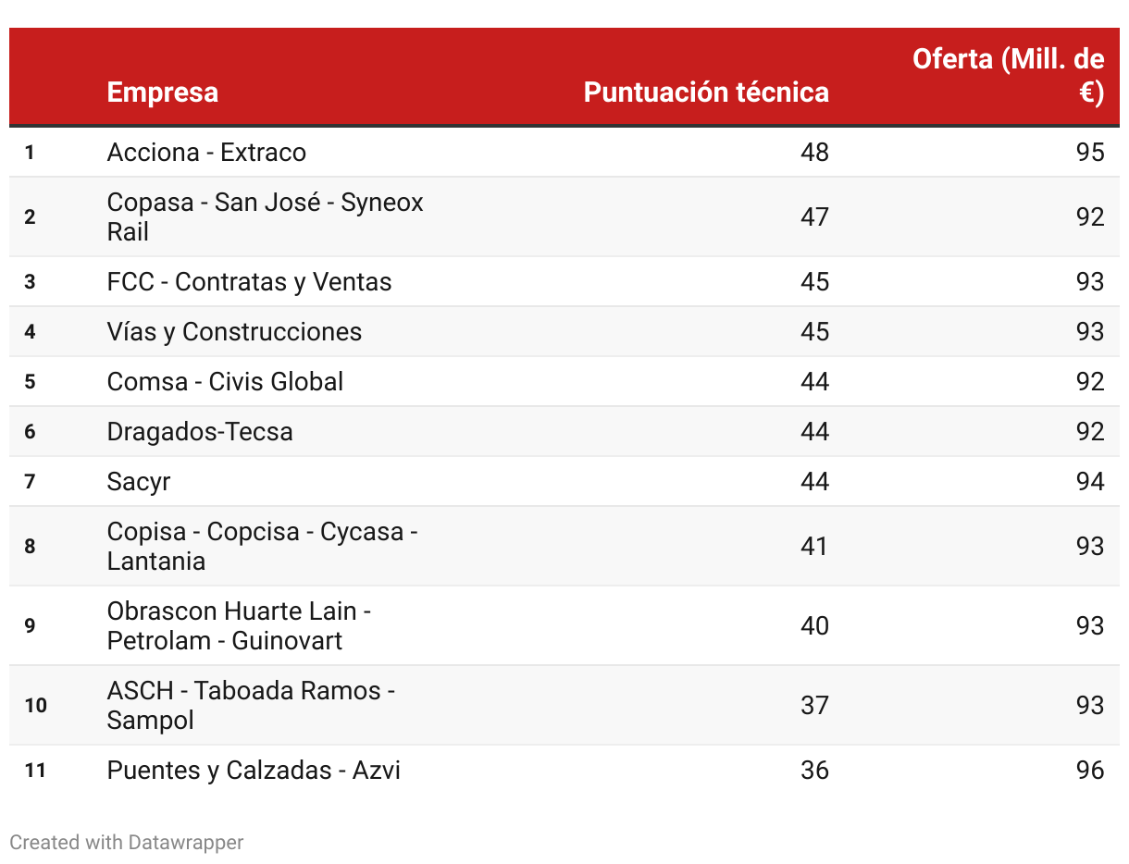Image resolution: width=1129 pixels, height=864 pixels.
Task: Select Puentes y Calzadas - Azvi row
Action: pyautogui.click(x=254, y=771)
